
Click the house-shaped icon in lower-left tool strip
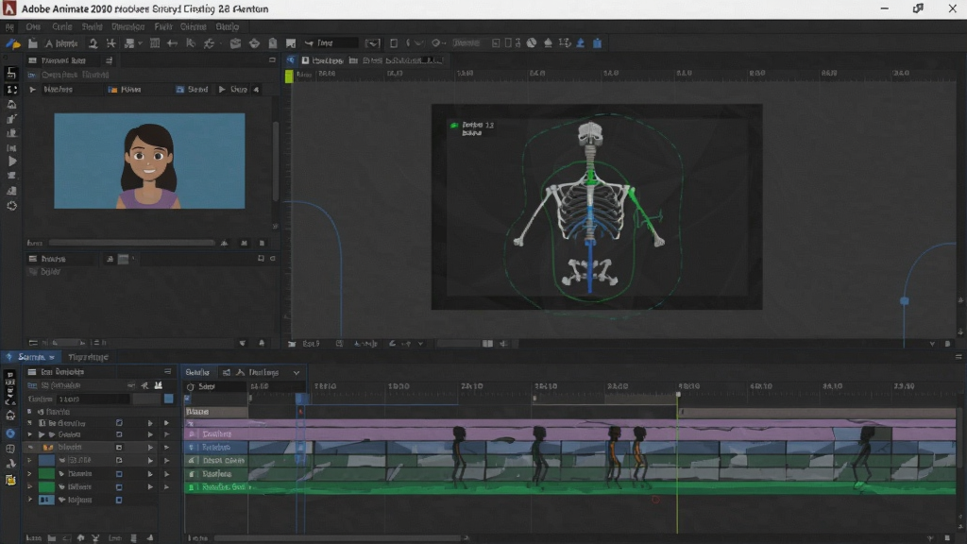coord(10,416)
